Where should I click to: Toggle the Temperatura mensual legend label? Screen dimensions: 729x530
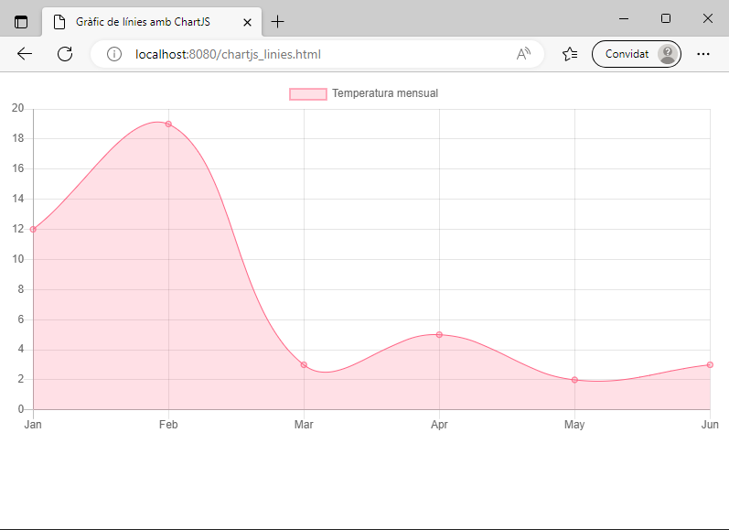(385, 93)
